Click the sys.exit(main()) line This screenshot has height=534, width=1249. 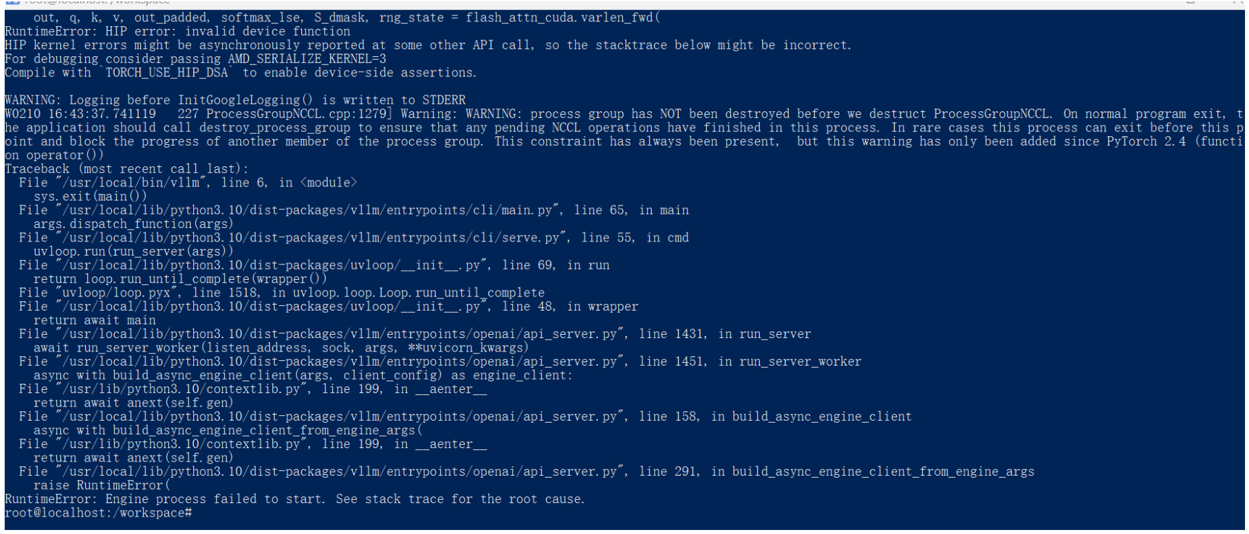click(90, 197)
